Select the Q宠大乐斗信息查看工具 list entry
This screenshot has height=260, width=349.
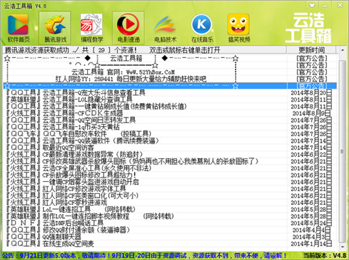(x=170, y=93)
